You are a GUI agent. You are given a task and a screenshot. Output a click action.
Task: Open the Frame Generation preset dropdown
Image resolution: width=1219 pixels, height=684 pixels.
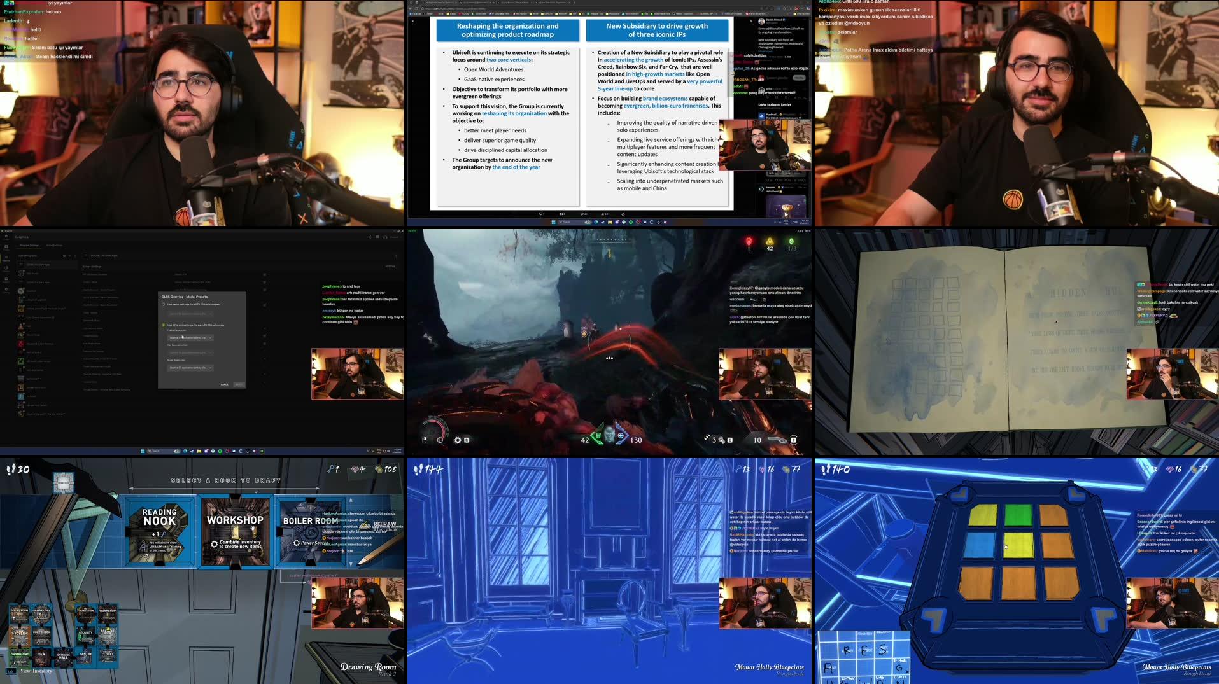tap(190, 338)
